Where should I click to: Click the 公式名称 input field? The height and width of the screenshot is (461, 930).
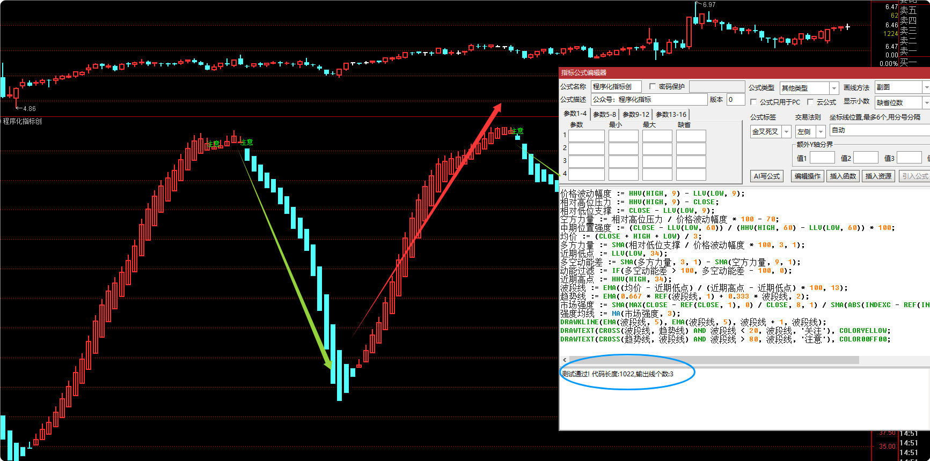(x=616, y=87)
